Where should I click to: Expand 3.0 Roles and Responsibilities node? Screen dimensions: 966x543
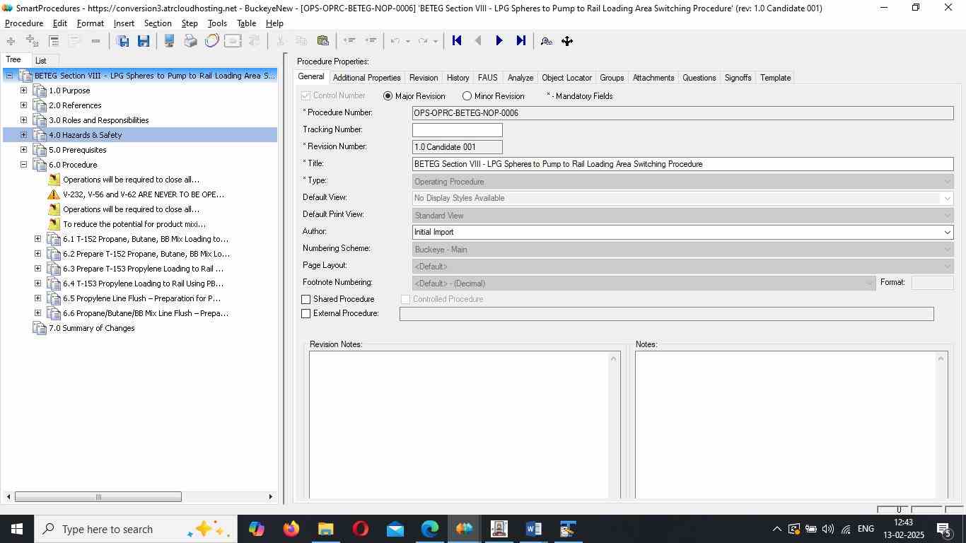[x=23, y=120]
